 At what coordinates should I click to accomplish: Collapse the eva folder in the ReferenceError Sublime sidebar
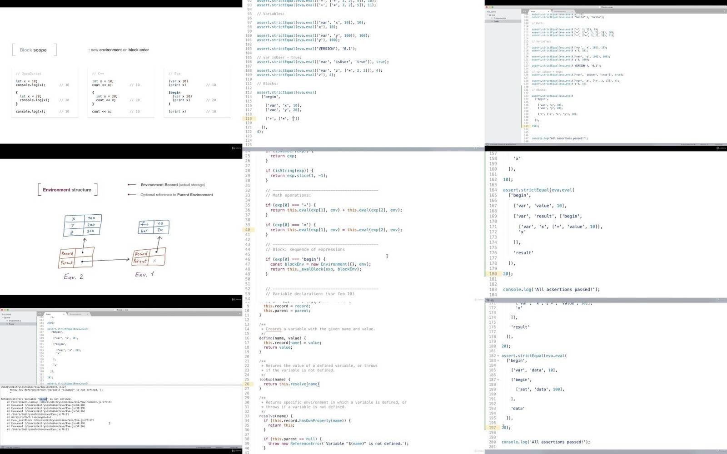4,317
